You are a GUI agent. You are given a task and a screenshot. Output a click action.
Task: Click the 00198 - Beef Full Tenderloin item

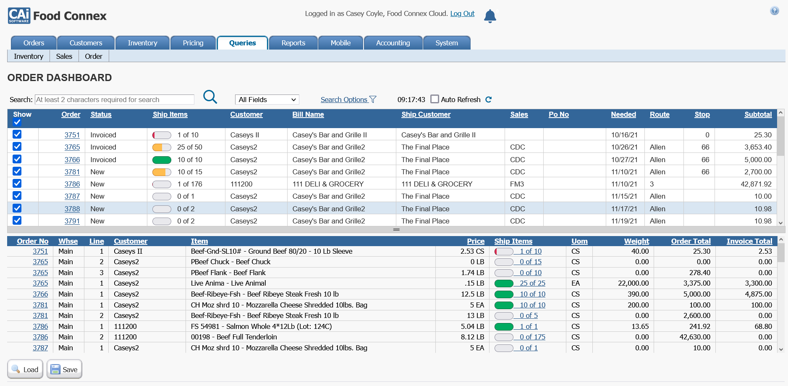click(234, 337)
